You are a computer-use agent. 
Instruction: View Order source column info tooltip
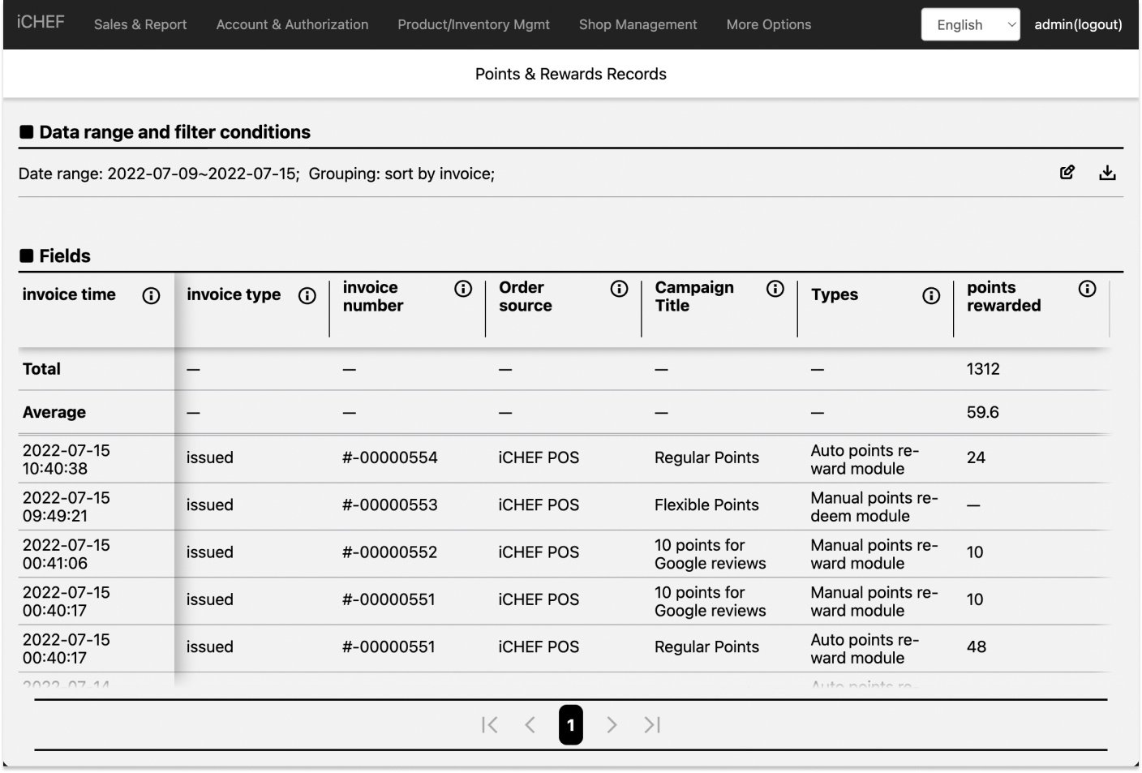[619, 289]
